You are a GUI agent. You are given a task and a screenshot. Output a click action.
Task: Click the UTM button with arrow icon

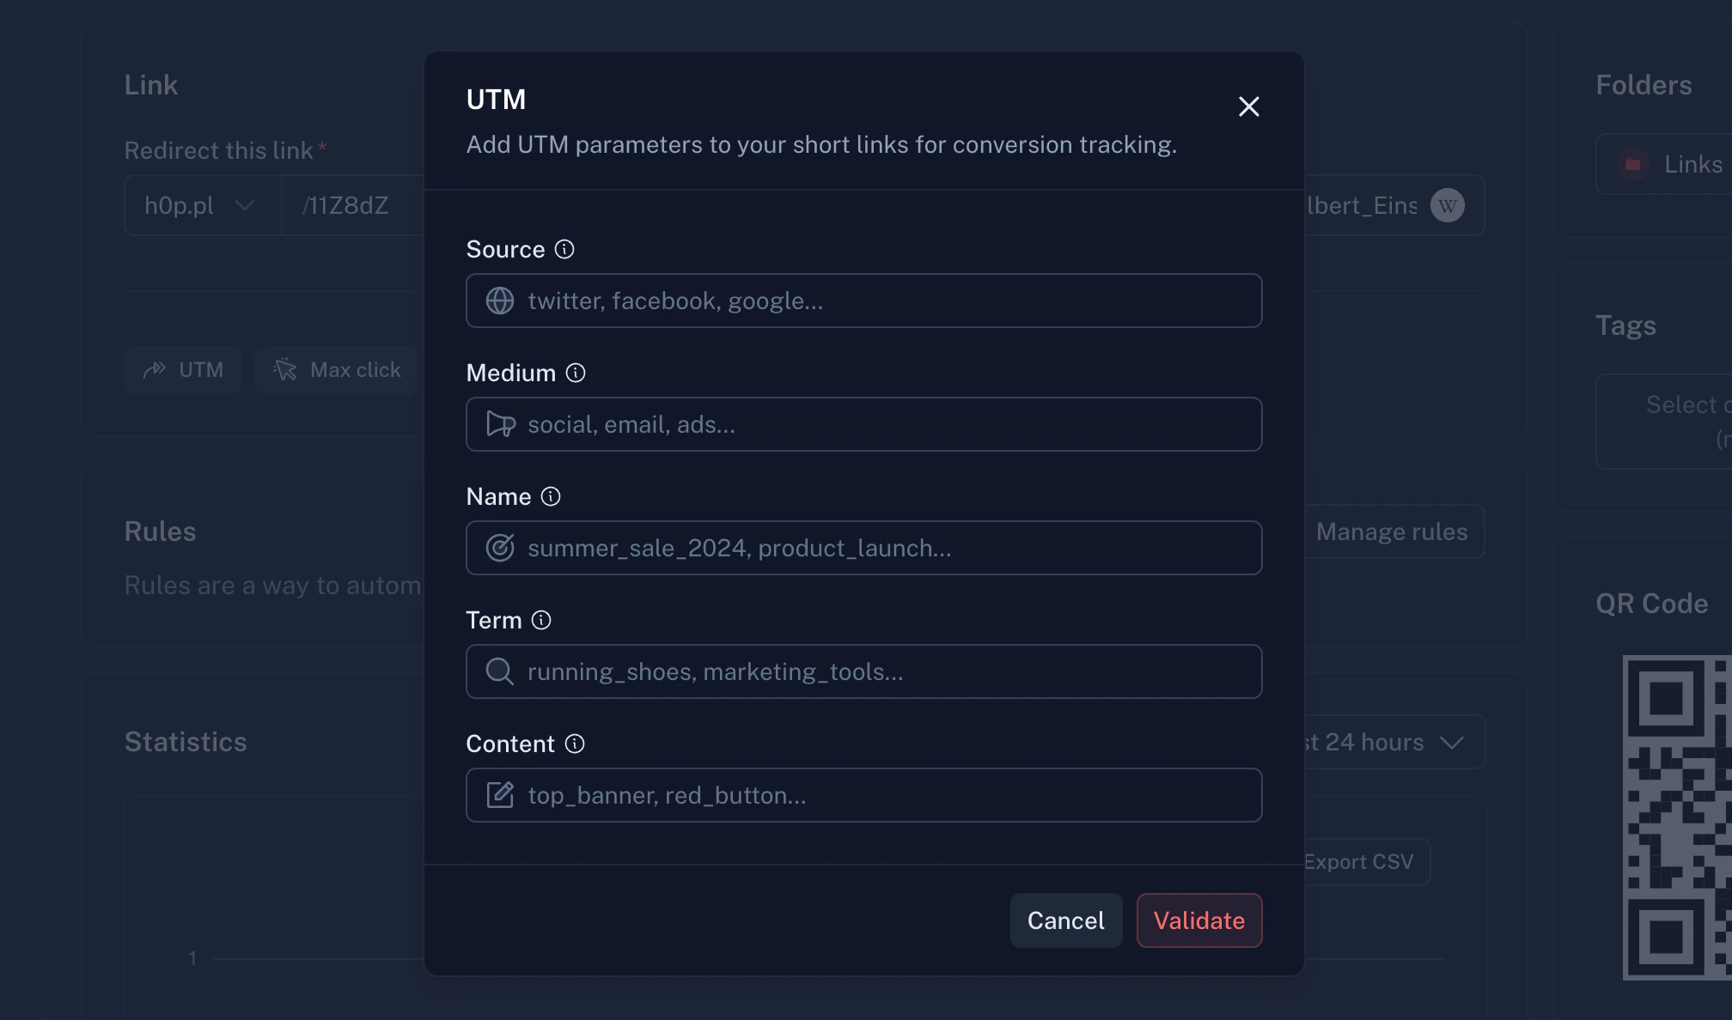pyautogui.click(x=183, y=369)
